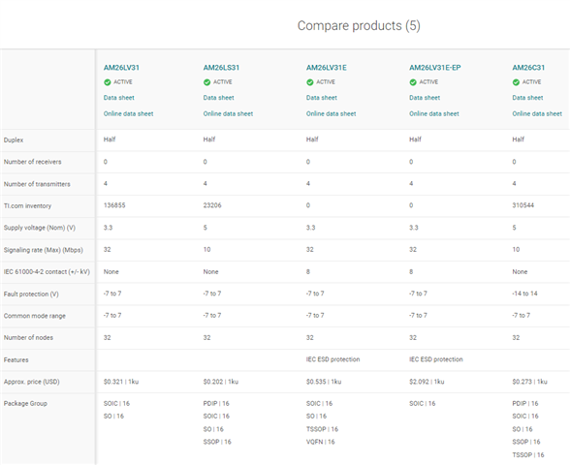Open Online data sheet for AM26C31
Screen dimensions: 570x465
click(x=537, y=113)
